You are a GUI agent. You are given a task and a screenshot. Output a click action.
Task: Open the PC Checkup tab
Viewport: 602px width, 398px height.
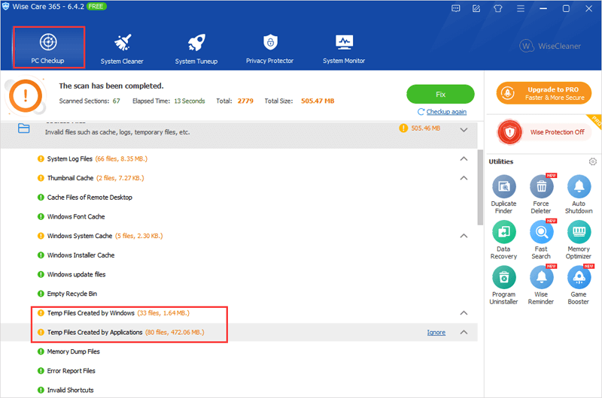48,47
